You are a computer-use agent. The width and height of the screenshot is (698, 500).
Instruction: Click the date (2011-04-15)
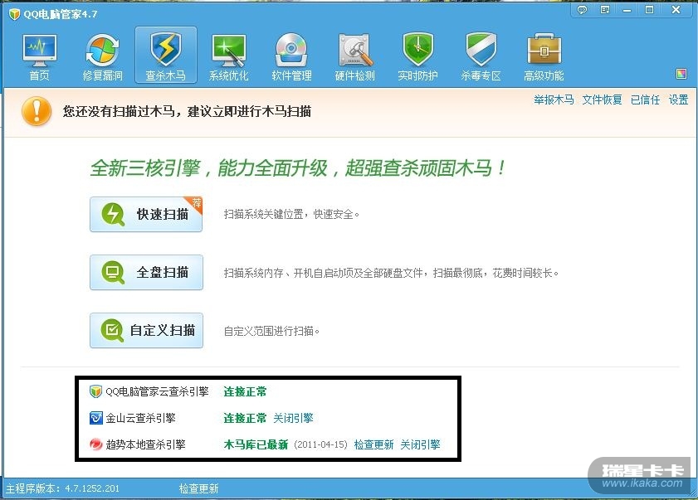(x=320, y=444)
